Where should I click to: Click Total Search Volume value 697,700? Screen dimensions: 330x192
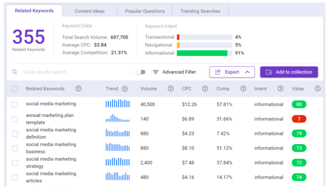pyautogui.click(x=119, y=37)
